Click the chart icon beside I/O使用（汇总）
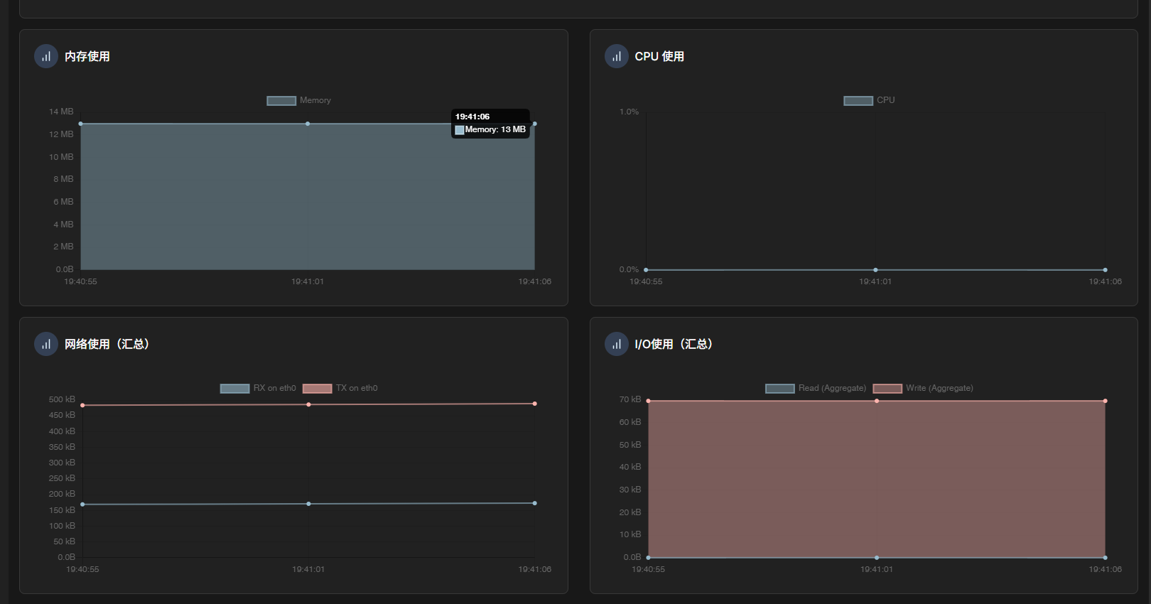 [617, 344]
